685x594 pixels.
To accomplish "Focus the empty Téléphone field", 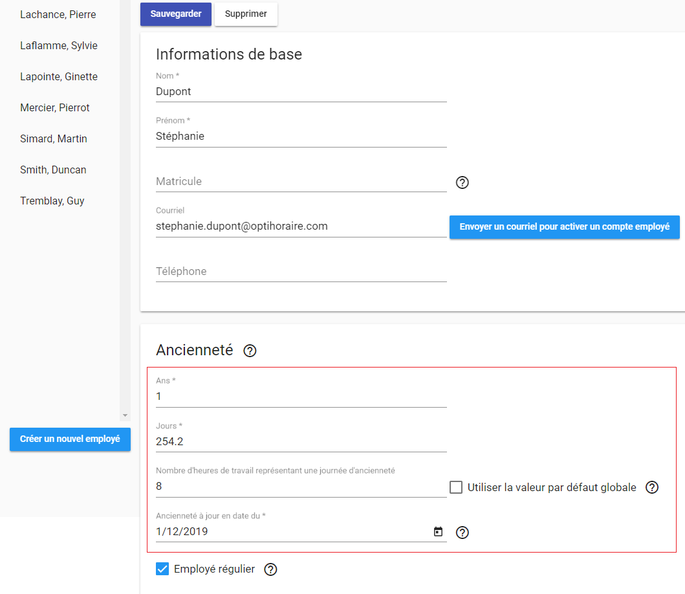I will click(x=301, y=271).
